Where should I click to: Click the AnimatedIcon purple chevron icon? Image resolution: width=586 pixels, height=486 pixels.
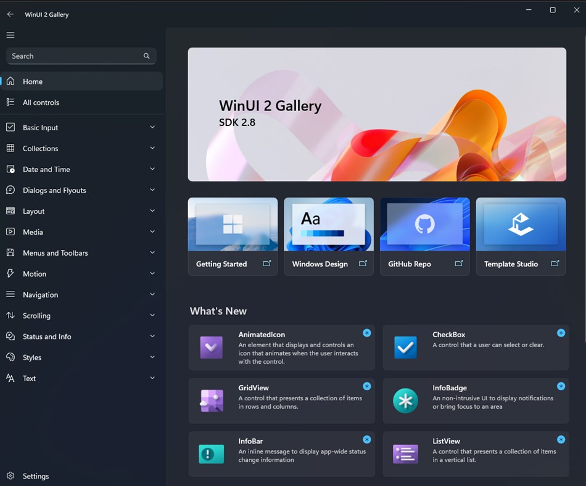pyautogui.click(x=211, y=348)
